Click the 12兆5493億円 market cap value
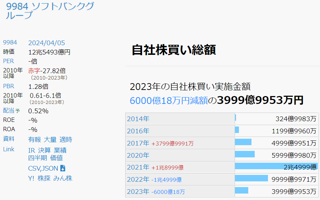The height and width of the screenshot is (200, 320). click(x=49, y=52)
